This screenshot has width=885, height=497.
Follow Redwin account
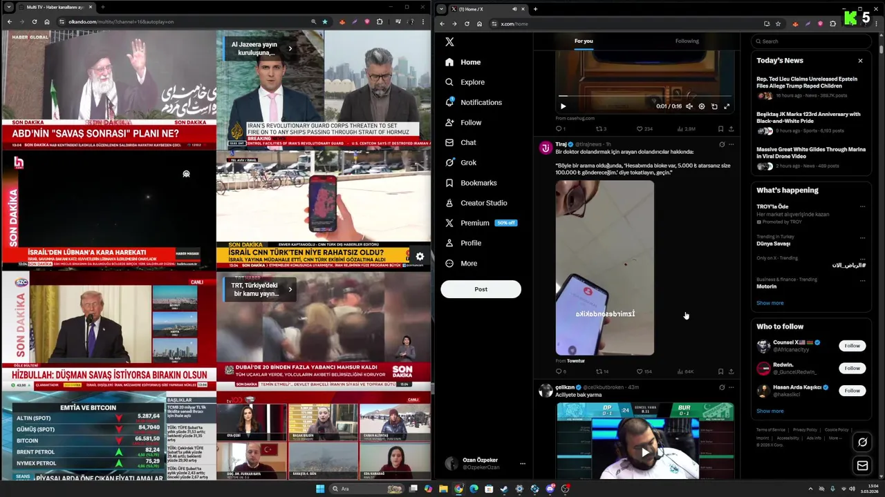pos(852,368)
